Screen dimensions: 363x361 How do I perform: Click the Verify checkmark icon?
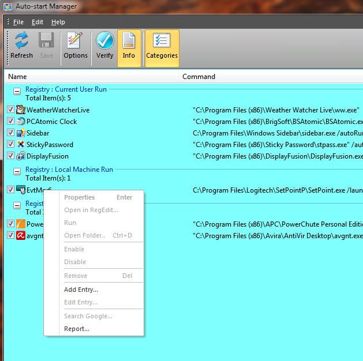pyautogui.click(x=105, y=40)
